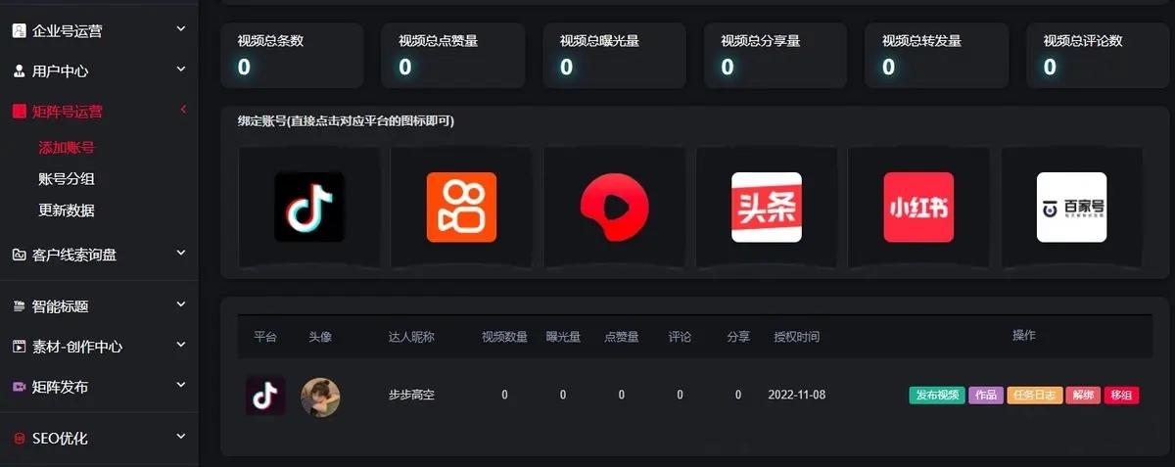This screenshot has width=1175, height=467.
Task: Collapse the 矩阵号运营 menu chevron
Action: [x=183, y=110]
